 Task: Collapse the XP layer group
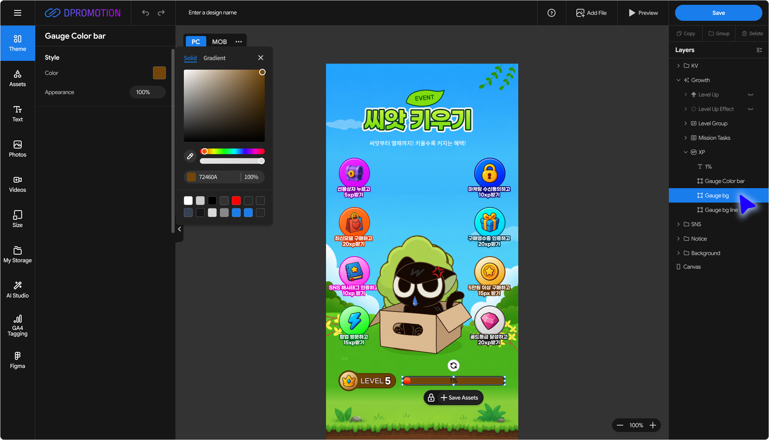(686, 152)
